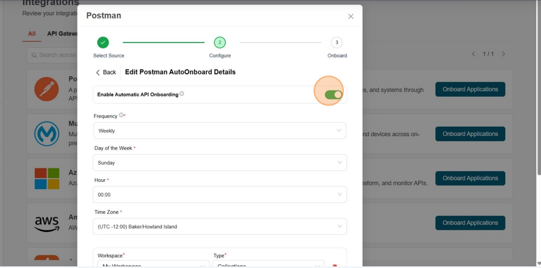Click the info icon next to Frequency

(x=121, y=116)
